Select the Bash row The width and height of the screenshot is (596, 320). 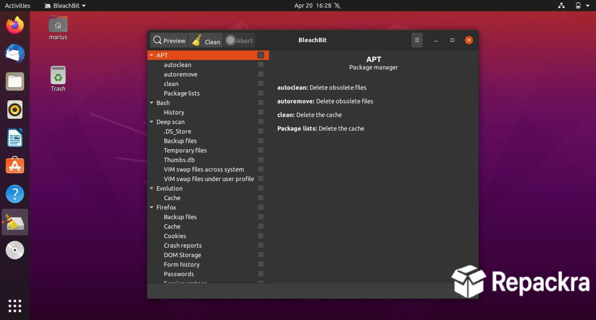point(208,103)
